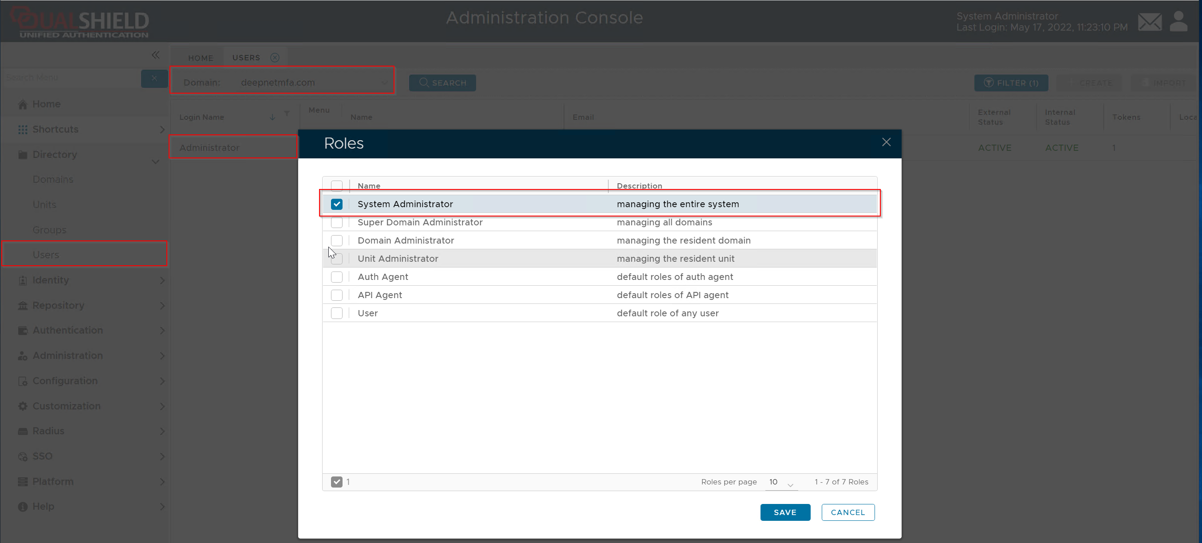Screen dimensions: 1202x543
Task: Check the Super Domain Administrator role
Action: pyautogui.click(x=336, y=223)
